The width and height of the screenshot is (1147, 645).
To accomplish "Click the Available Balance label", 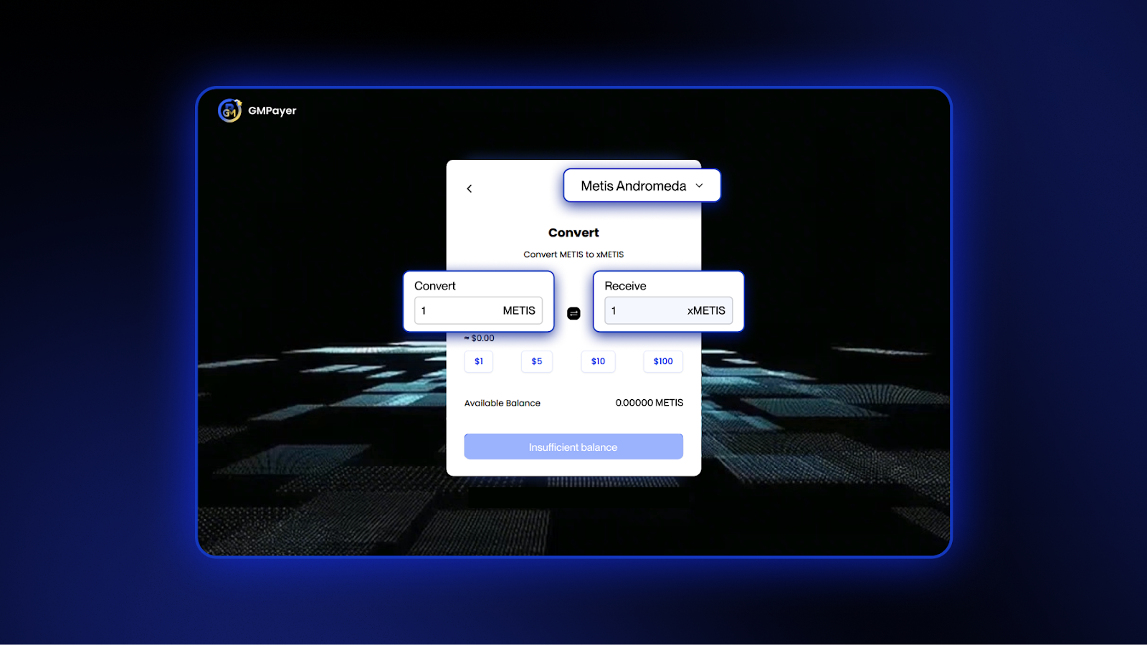I will (x=503, y=403).
